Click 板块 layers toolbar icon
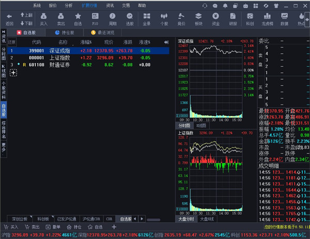 (198, 16)
